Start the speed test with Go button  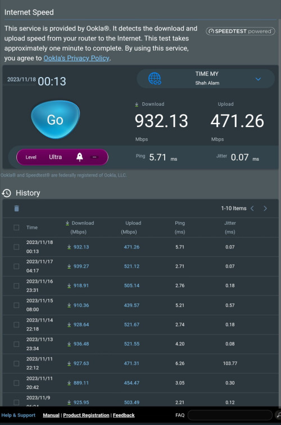tap(55, 120)
